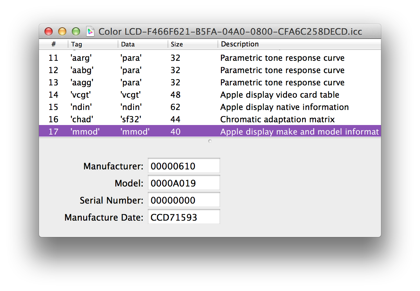Screen dimensions: 420x291
Task: Click the Serial Number field
Action: (x=184, y=200)
